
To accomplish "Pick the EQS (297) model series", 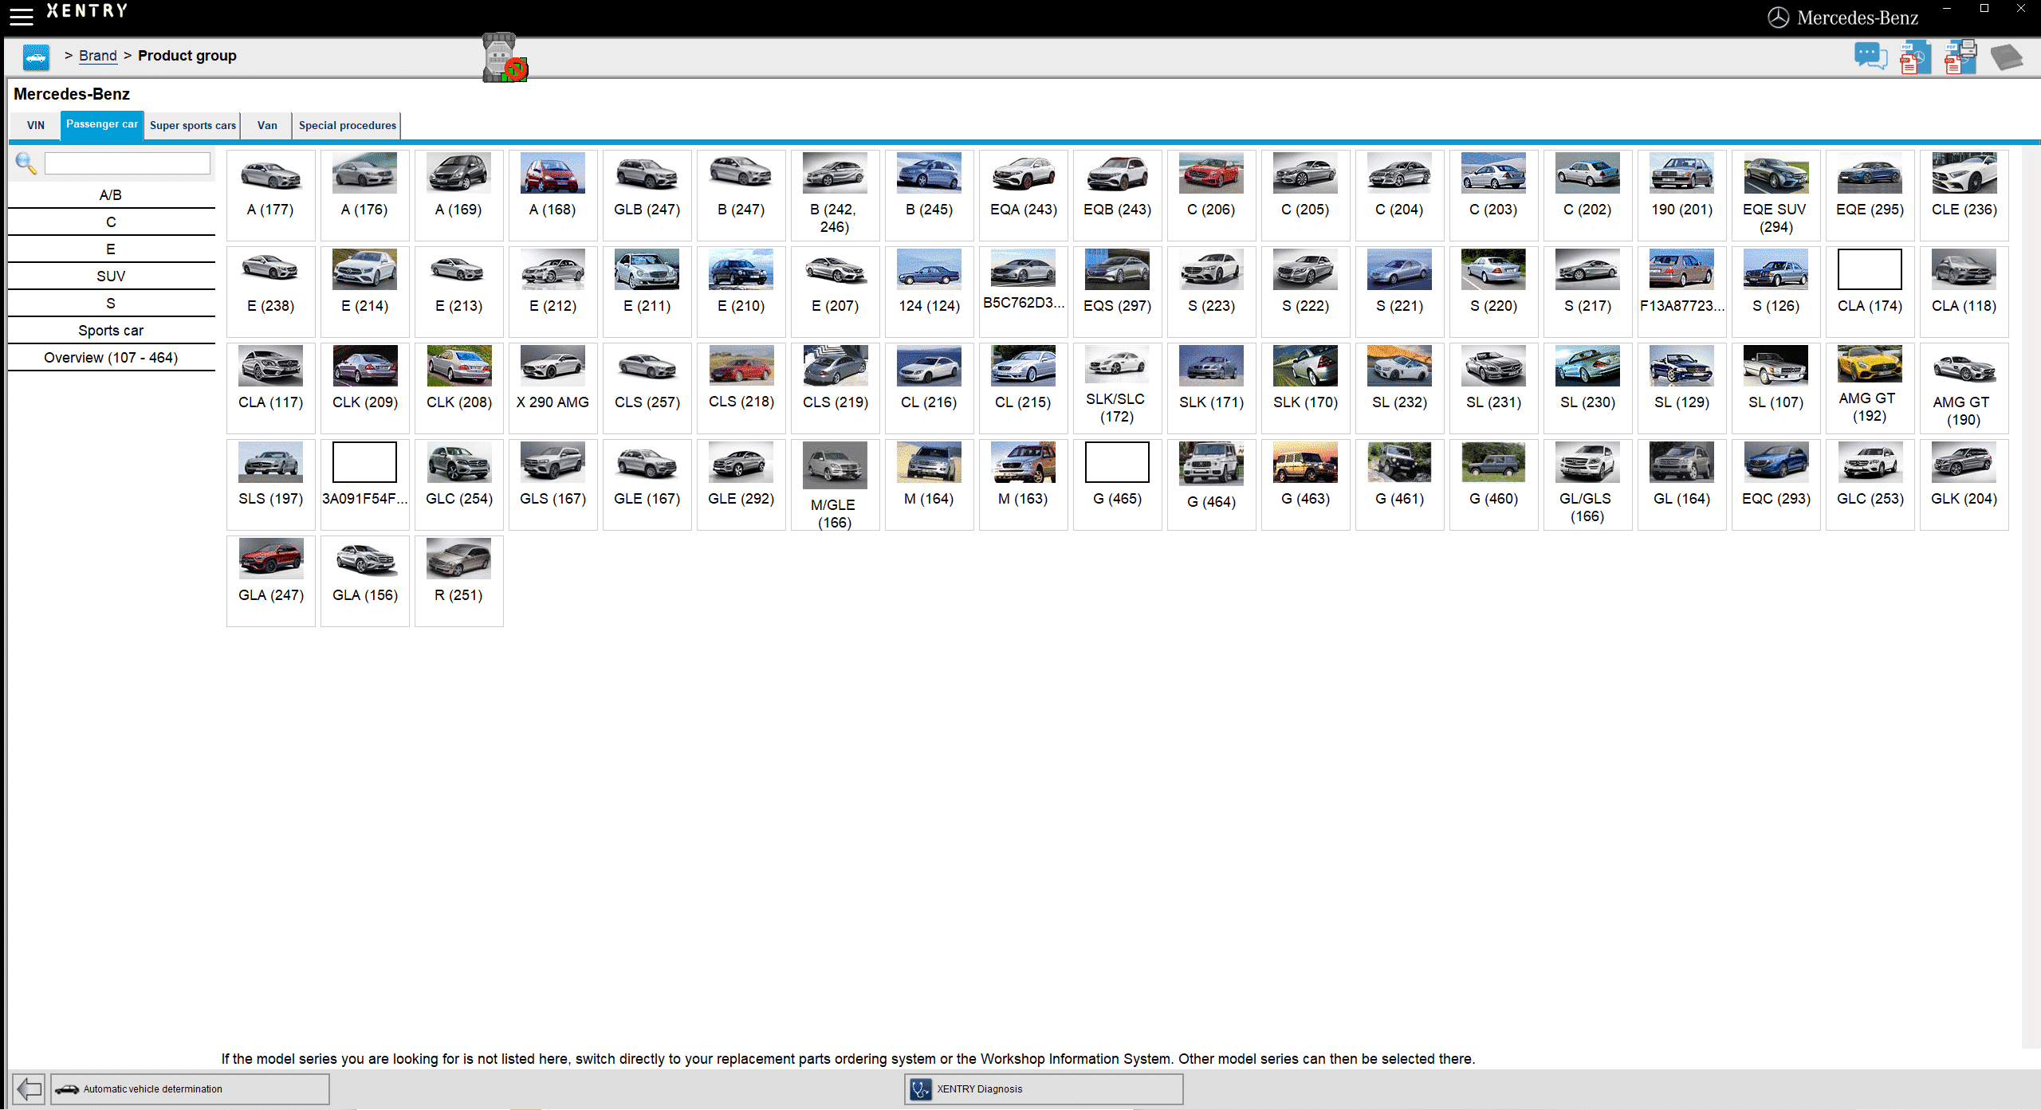I will pyautogui.click(x=1118, y=292).
